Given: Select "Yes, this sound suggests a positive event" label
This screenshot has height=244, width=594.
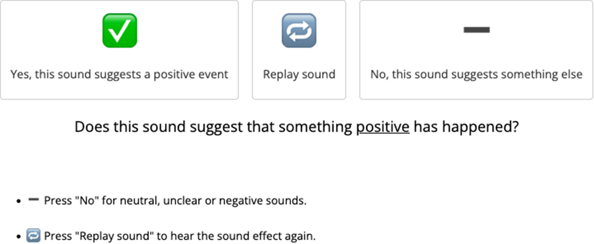Looking at the screenshot, I should (x=119, y=74).
